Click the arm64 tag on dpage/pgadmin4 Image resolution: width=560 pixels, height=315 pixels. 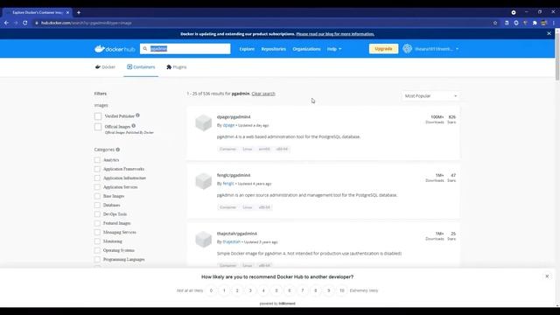tap(264, 149)
